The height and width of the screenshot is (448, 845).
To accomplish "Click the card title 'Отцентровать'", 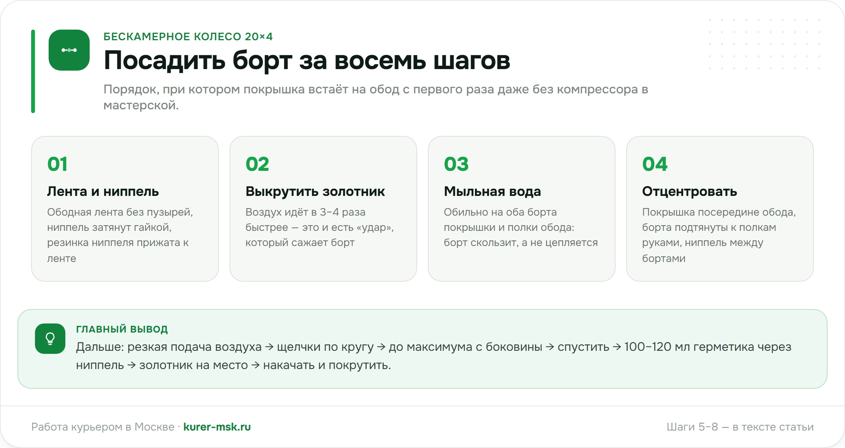I will coord(690,191).
